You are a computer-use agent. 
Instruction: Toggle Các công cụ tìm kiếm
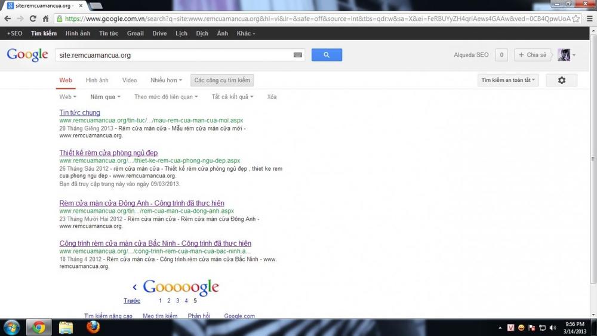pyautogui.click(x=222, y=81)
